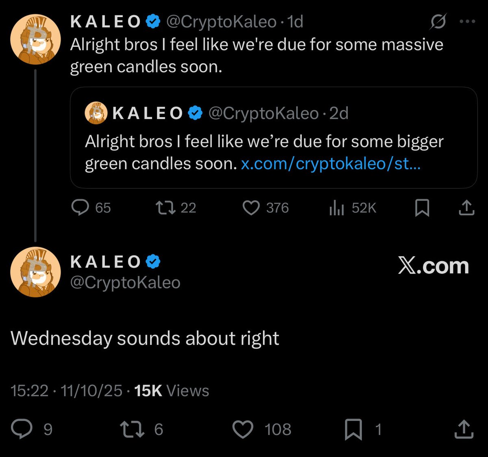
Task: Click the 15:22 · 11/10/25 timestamp
Action: click(x=66, y=391)
